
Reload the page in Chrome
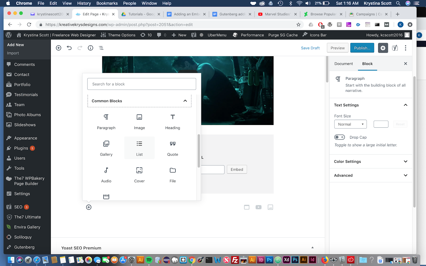click(29, 24)
